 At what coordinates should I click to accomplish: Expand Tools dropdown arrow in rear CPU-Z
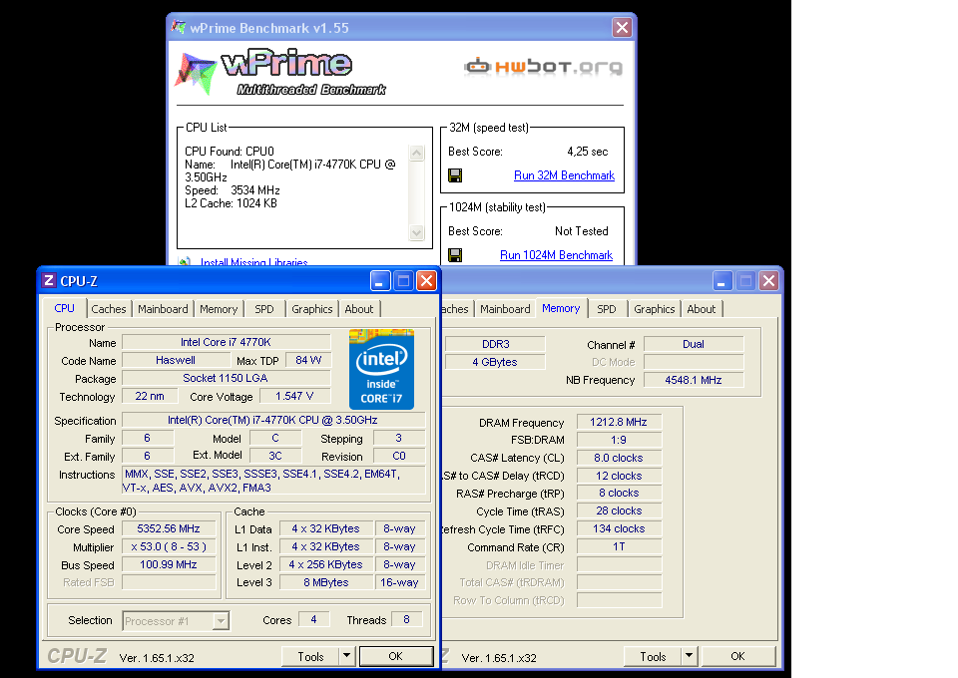pos(689,657)
